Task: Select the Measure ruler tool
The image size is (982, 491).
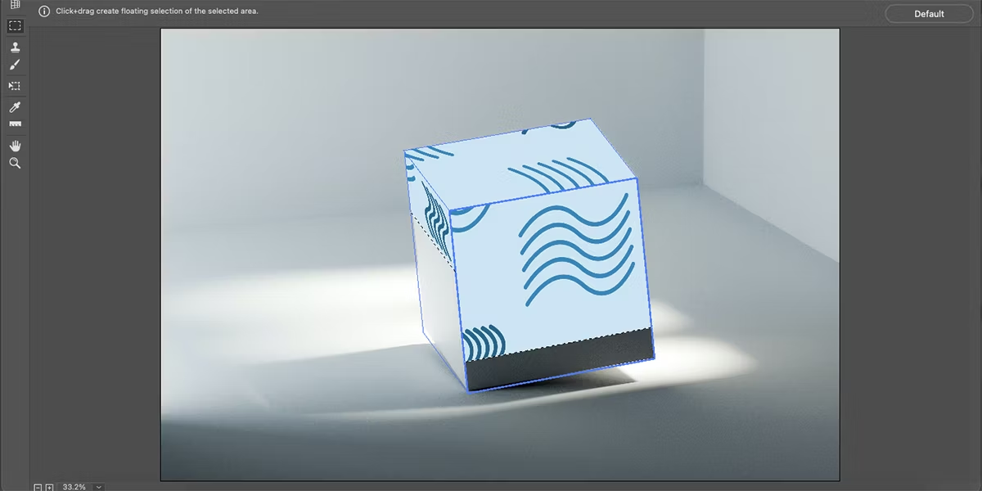Action: click(15, 124)
